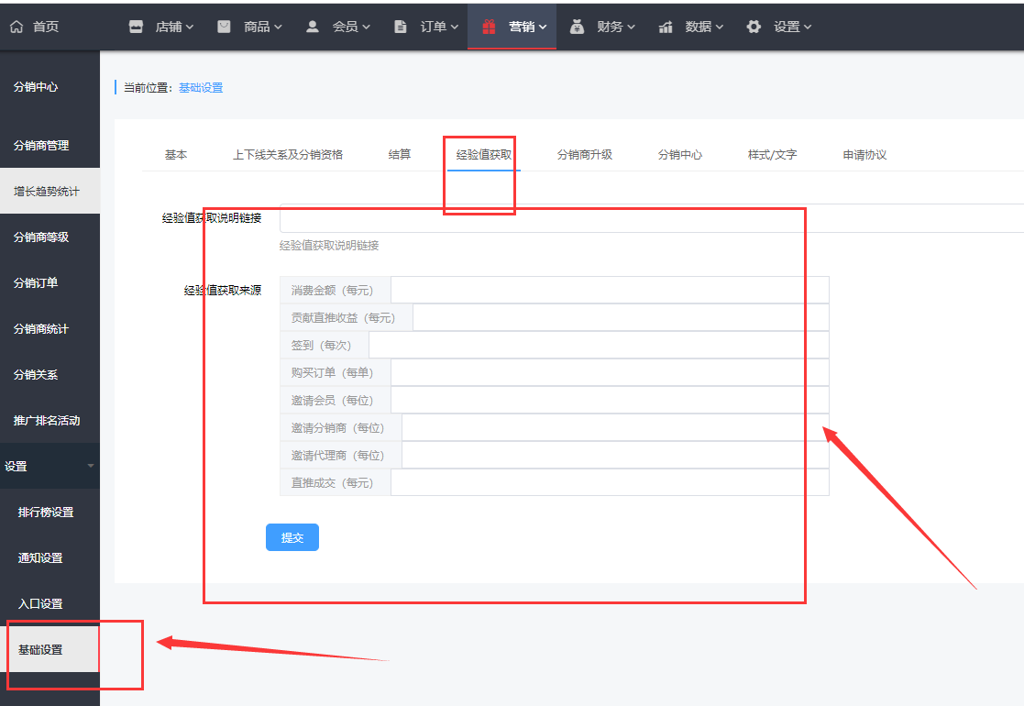Open 入口设置 in the sidebar
The height and width of the screenshot is (706, 1024).
pyautogui.click(x=40, y=604)
